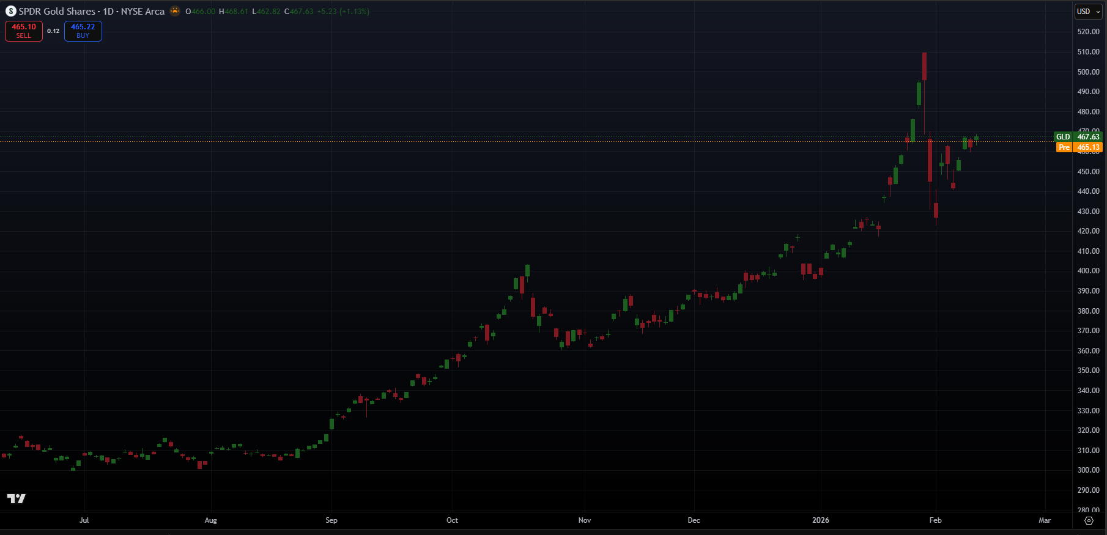Click the Sep label on time axis
This screenshot has height=535, width=1107.
(x=331, y=520)
